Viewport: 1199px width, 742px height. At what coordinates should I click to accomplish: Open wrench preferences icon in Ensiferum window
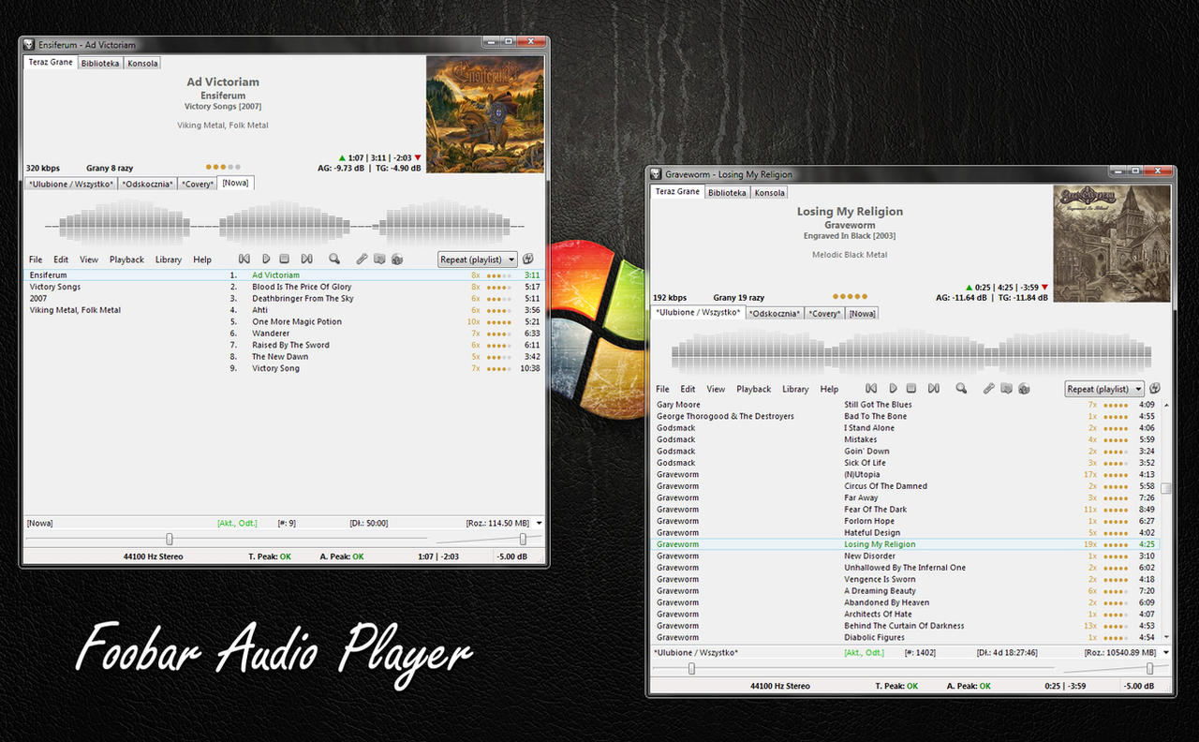tap(362, 260)
